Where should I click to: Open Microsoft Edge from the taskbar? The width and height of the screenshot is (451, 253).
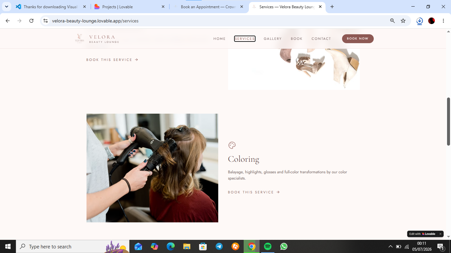coord(171,246)
